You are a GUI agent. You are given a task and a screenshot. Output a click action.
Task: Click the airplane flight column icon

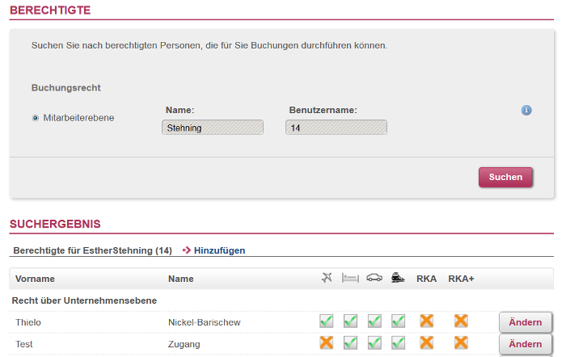click(x=327, y=278)
